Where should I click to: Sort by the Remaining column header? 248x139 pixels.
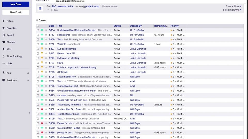161,26
